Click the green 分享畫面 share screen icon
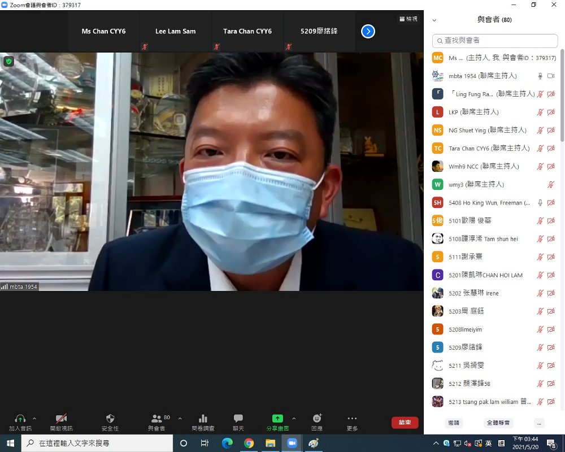Image resolution: width=565 pixels, height=452 pixels. pyautogui.click(x=277, y=419)
